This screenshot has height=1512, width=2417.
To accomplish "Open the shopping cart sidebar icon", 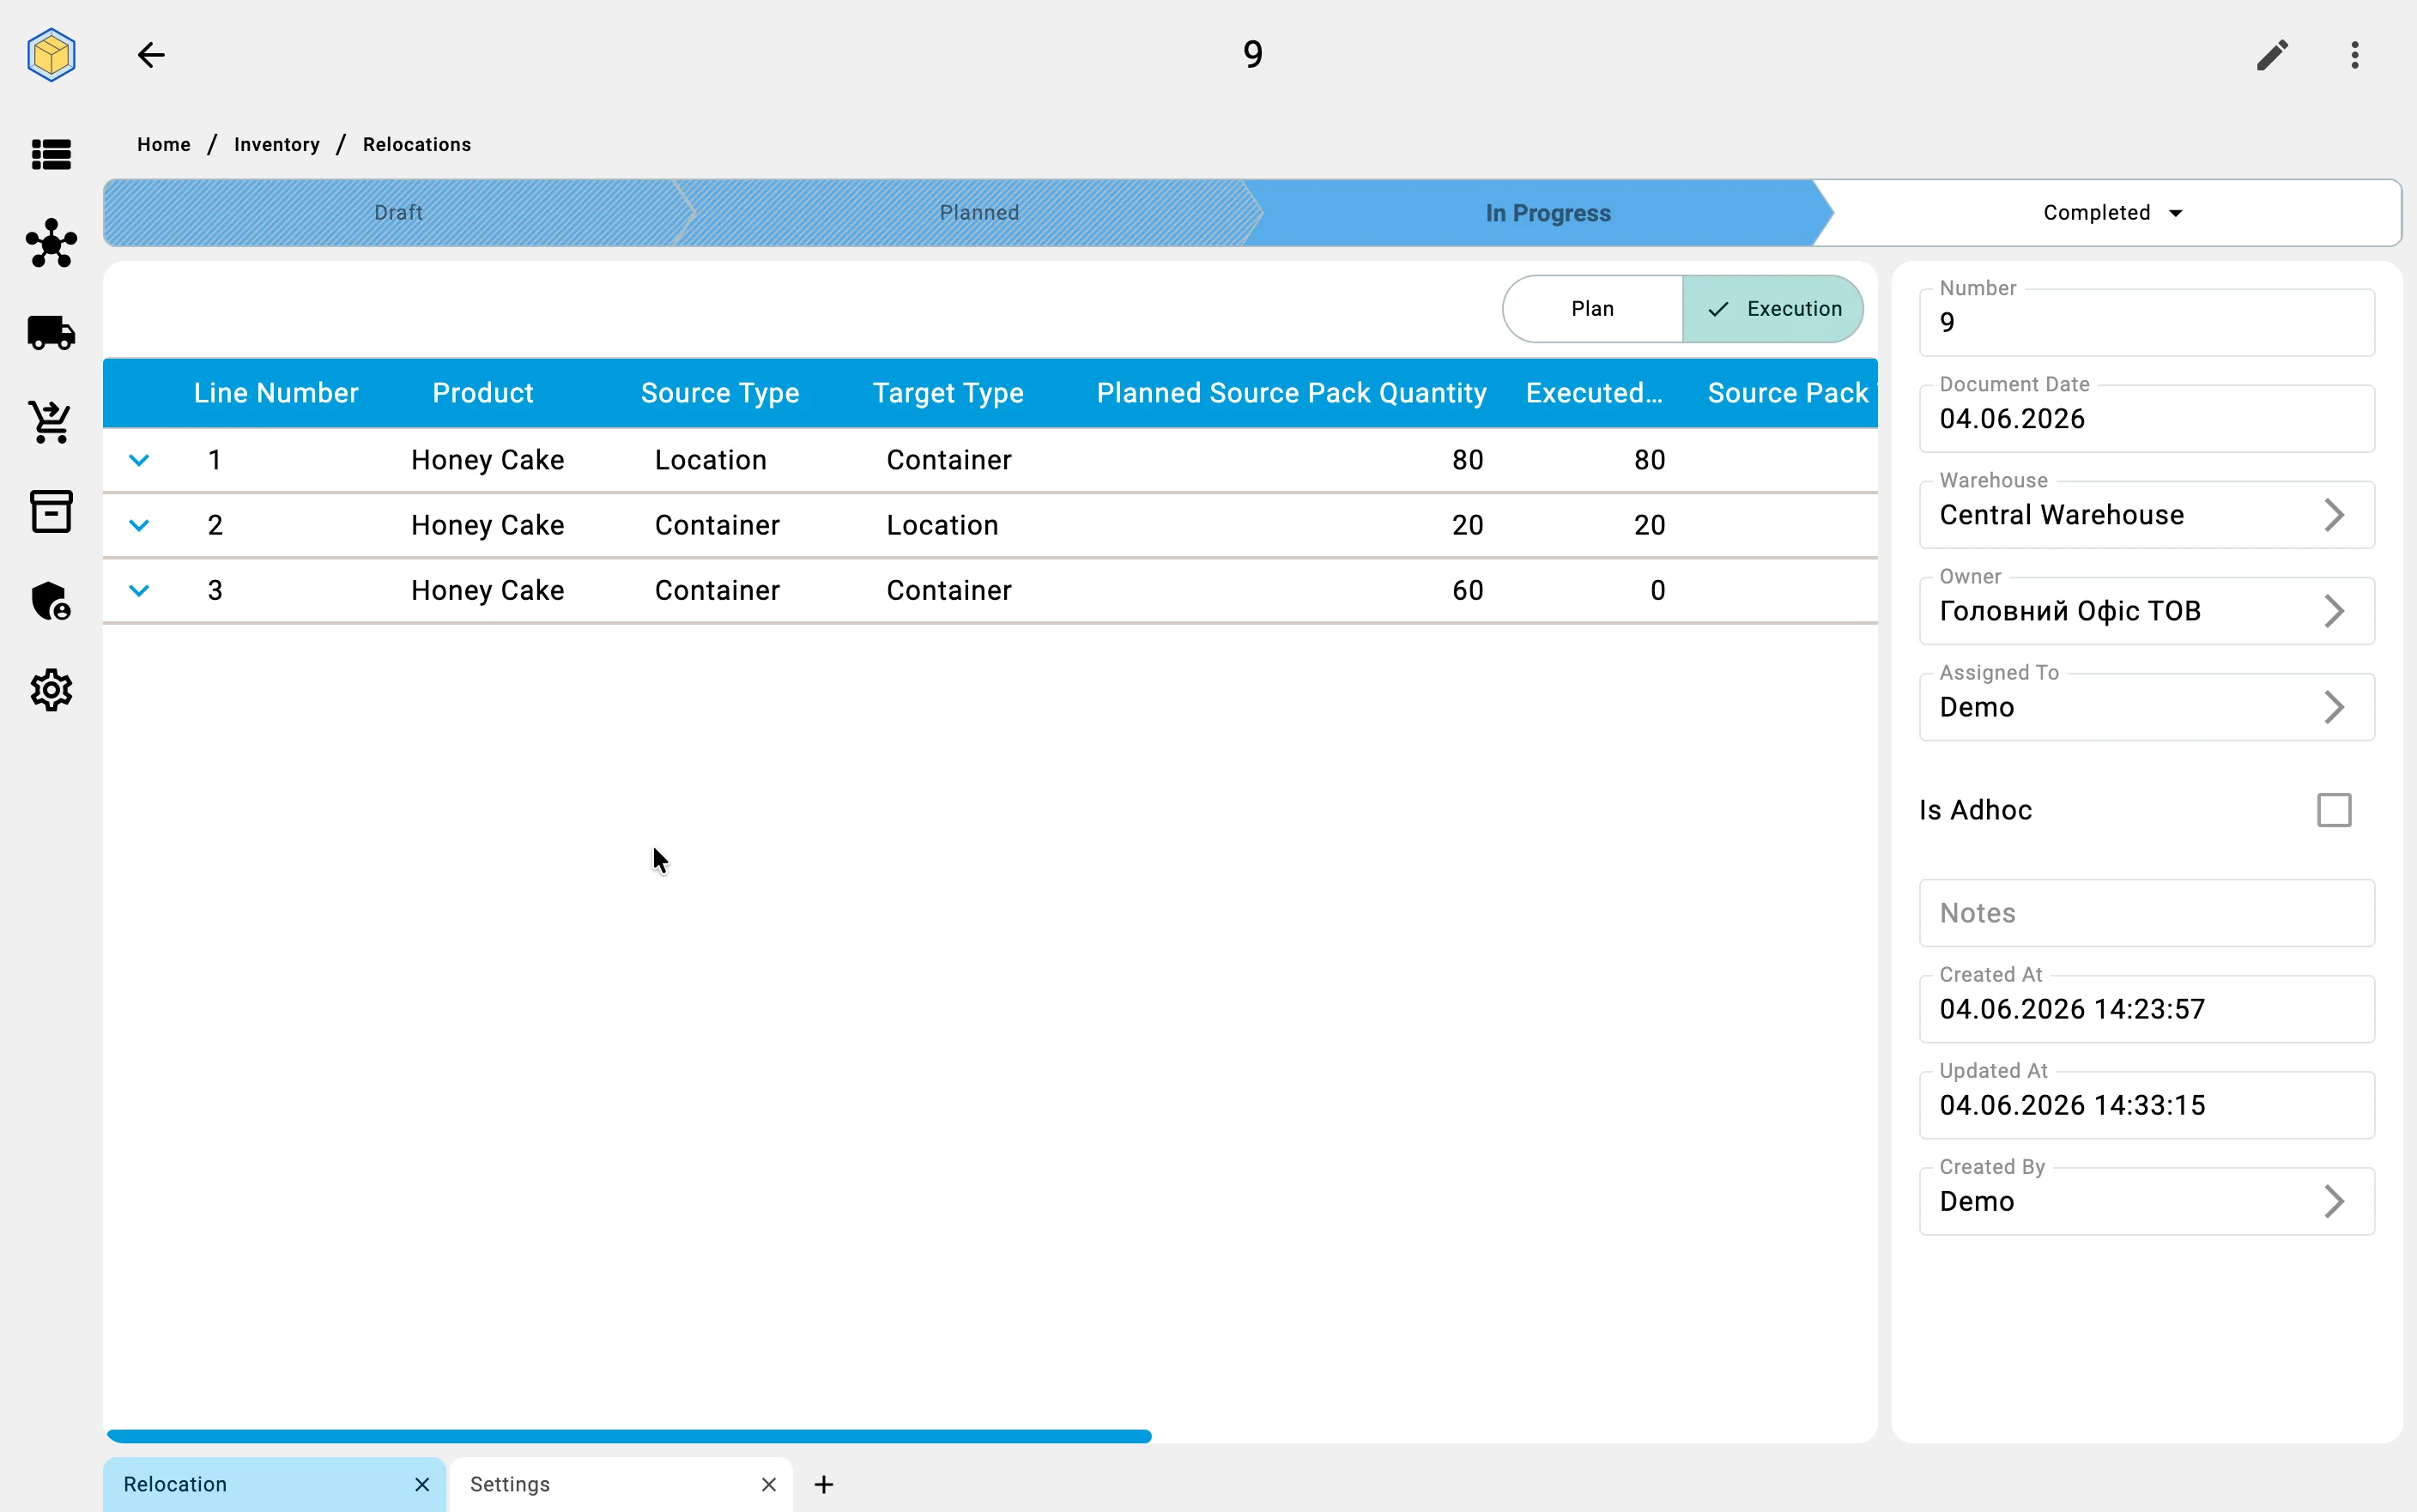I will [51, 421].
